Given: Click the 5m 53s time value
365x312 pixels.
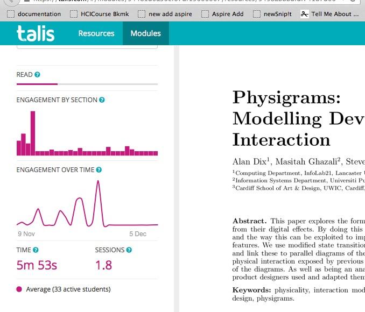Looking at the screenshot, I should tap(37, 265).
